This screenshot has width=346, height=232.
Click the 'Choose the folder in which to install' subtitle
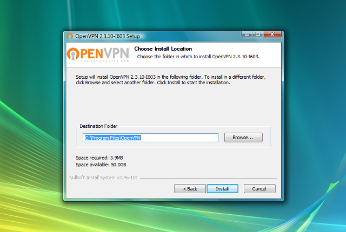click(198, 57)
